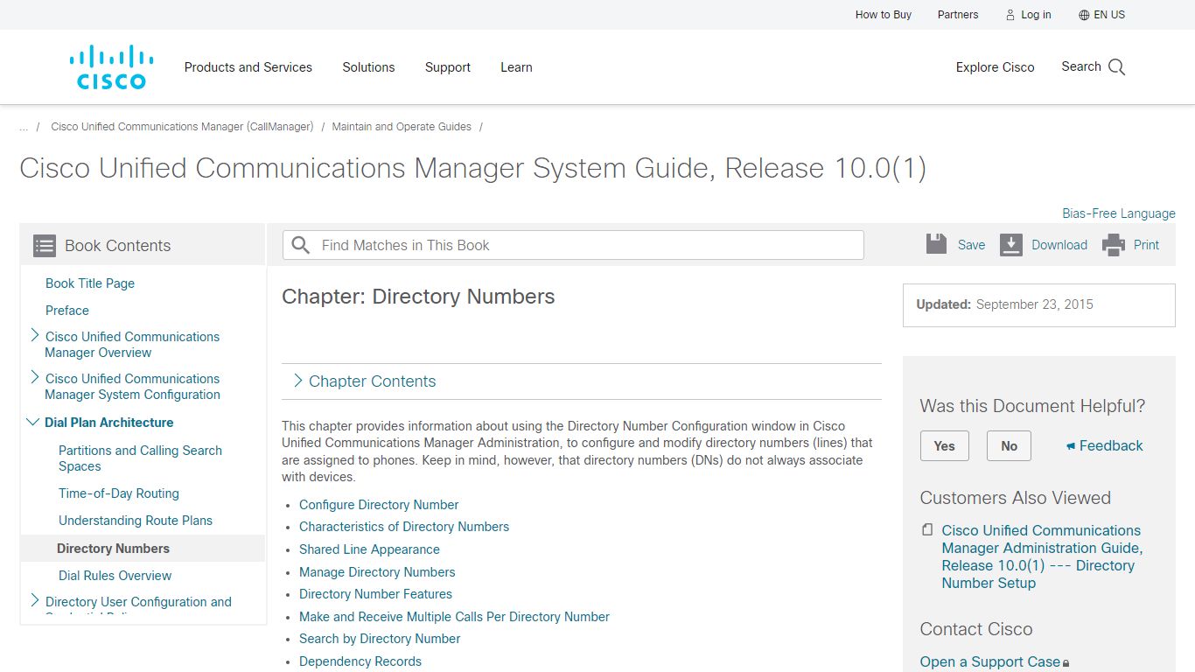Open Administration Guide Directory Number Setup link
Screen dimensions: 1195x672
[1042, 556]
